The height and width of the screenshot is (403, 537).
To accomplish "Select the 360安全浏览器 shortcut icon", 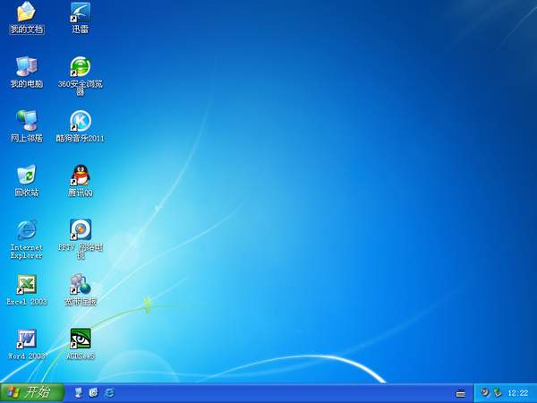I will pyautogui.click(x=81, y=66).
